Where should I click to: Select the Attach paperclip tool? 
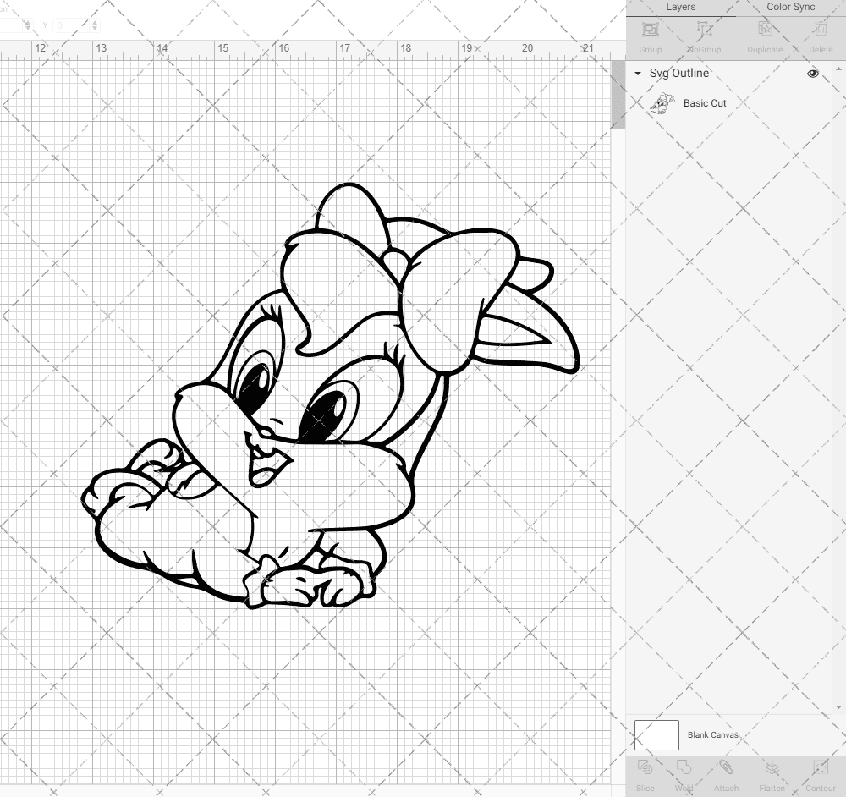[726, 768]
